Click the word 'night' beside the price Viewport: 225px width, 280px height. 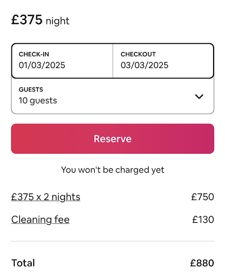click(x=57, y=21)
